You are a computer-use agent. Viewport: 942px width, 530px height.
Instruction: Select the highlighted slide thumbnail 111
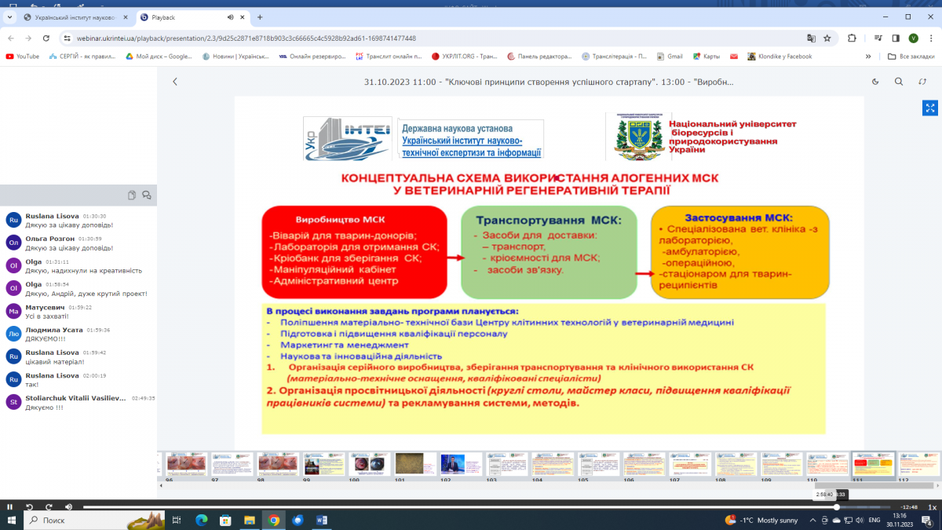[x=873, y=464]
